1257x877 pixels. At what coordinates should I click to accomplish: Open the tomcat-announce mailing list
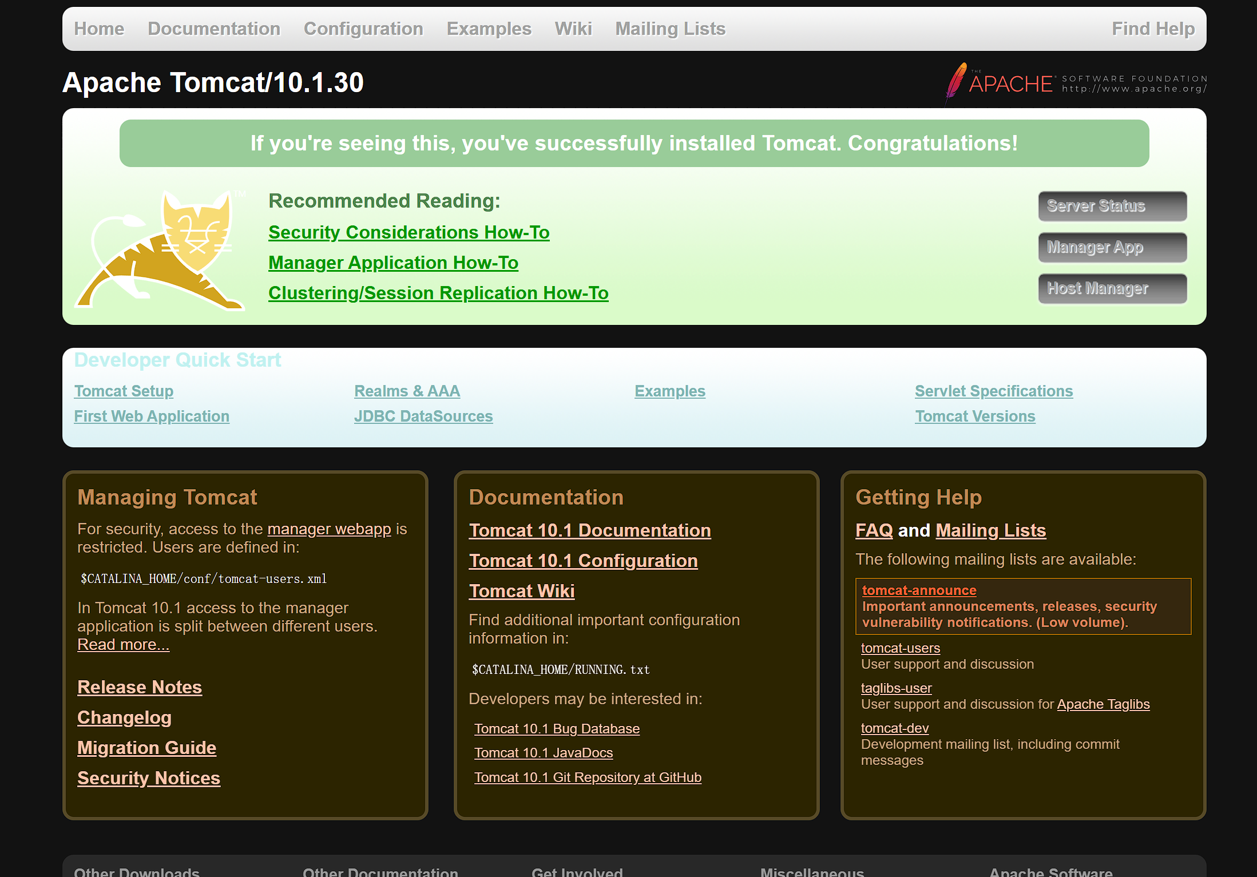918,590
